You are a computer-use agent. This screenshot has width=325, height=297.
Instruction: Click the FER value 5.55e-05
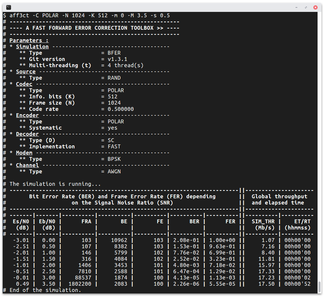222,284
